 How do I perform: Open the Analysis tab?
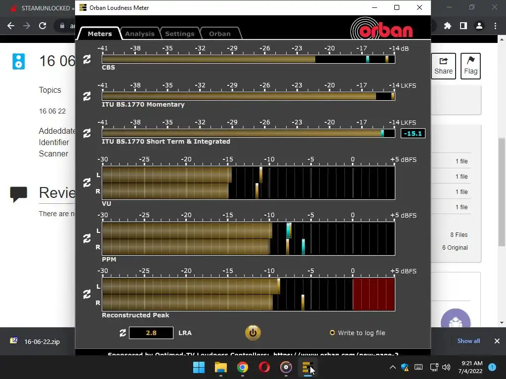pos(140,34)
